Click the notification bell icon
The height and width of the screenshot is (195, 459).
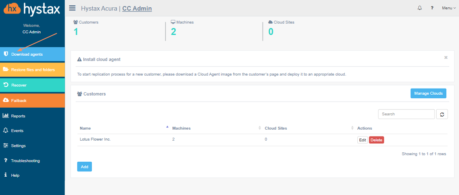(x=420, y=8)
